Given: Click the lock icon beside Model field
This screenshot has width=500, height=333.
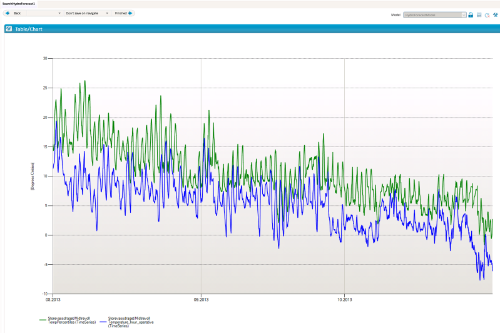Looking at the screenshot, I should point(471,14).
